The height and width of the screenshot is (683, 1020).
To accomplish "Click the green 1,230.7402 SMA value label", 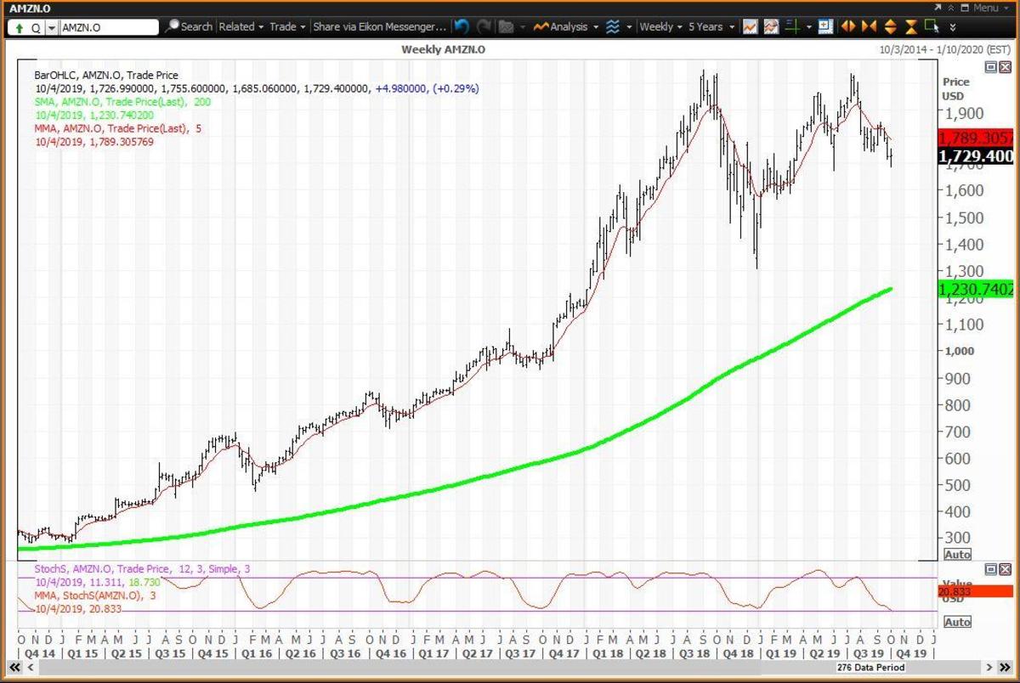I will tap(975, 290).
